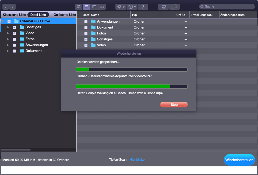Switch to Klassische Liste tab

click(15, 15)
